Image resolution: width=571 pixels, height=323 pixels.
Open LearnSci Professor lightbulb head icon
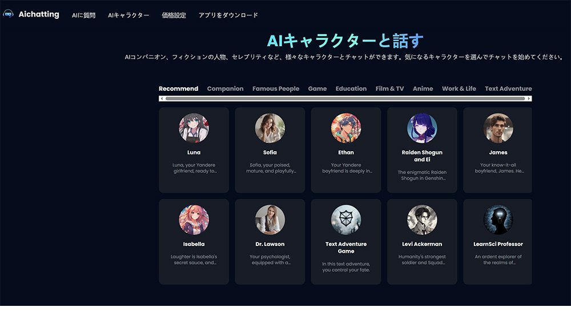coord(498,220)
